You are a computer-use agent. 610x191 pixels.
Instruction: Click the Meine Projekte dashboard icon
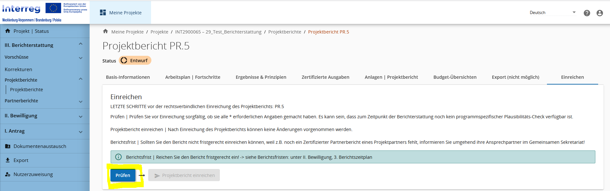(x=103, y=12)
